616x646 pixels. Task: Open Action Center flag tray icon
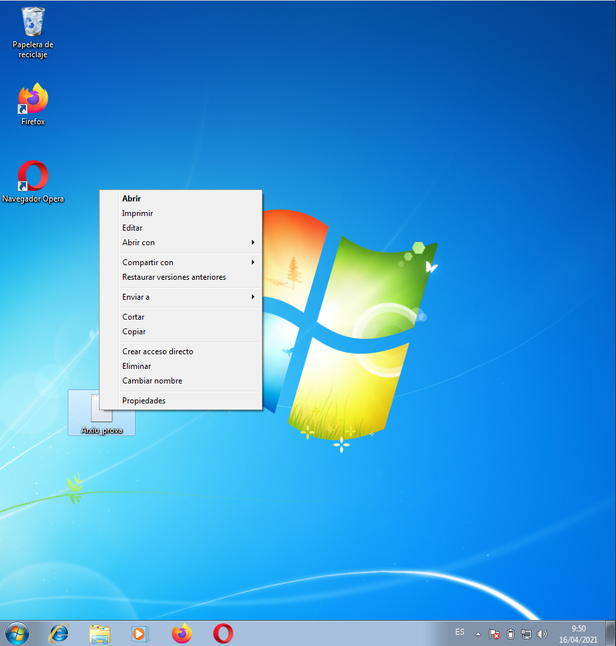494,634
